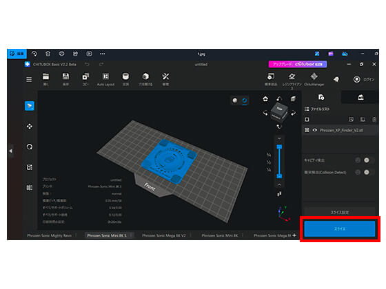Image resolution: width=386 pixels, height=289 pixels.
Task: Choose the scale tool in left sidebar
Action: click(x=30, y=167)
